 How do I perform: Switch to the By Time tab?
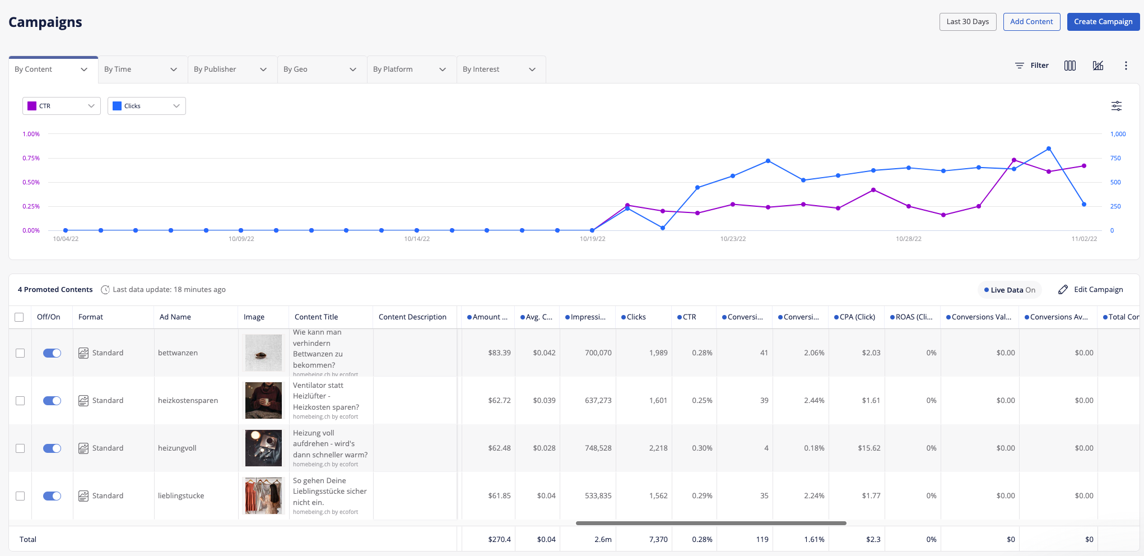click(x=143, y=69)
